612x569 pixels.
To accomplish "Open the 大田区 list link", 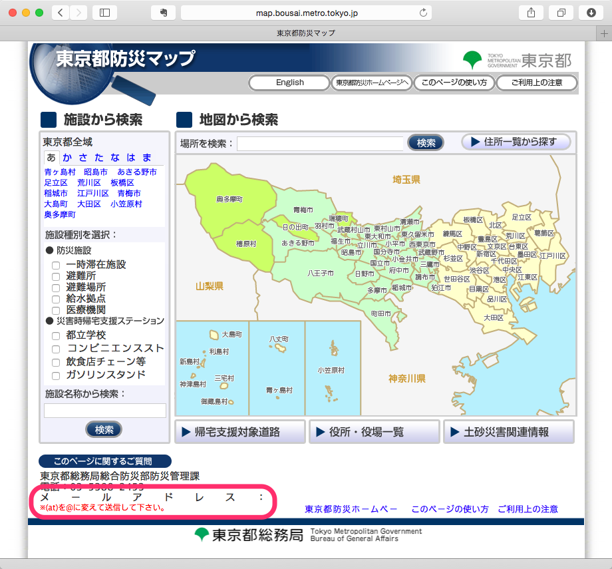I will pyautogui.click(x=89, y=204).
